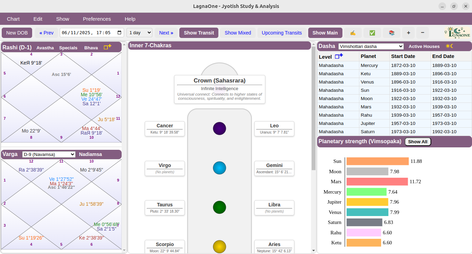The width and height of the screenshot is (472, 254).
Task: Click the Cancer sign card
Action: click(x=165, y=129)
